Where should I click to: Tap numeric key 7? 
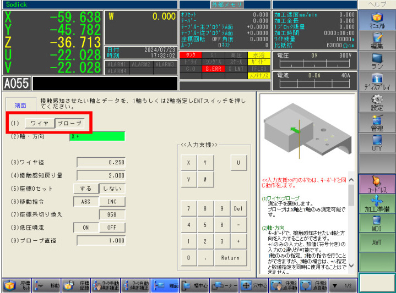[189, 208]
